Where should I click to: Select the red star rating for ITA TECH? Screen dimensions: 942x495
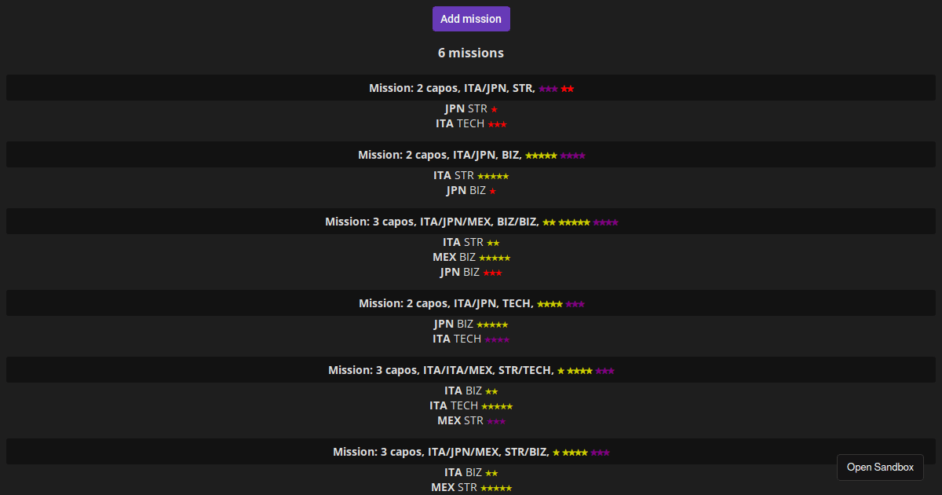coord(497,123)
